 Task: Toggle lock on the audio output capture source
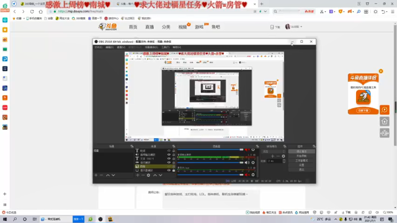click(174, 154)
